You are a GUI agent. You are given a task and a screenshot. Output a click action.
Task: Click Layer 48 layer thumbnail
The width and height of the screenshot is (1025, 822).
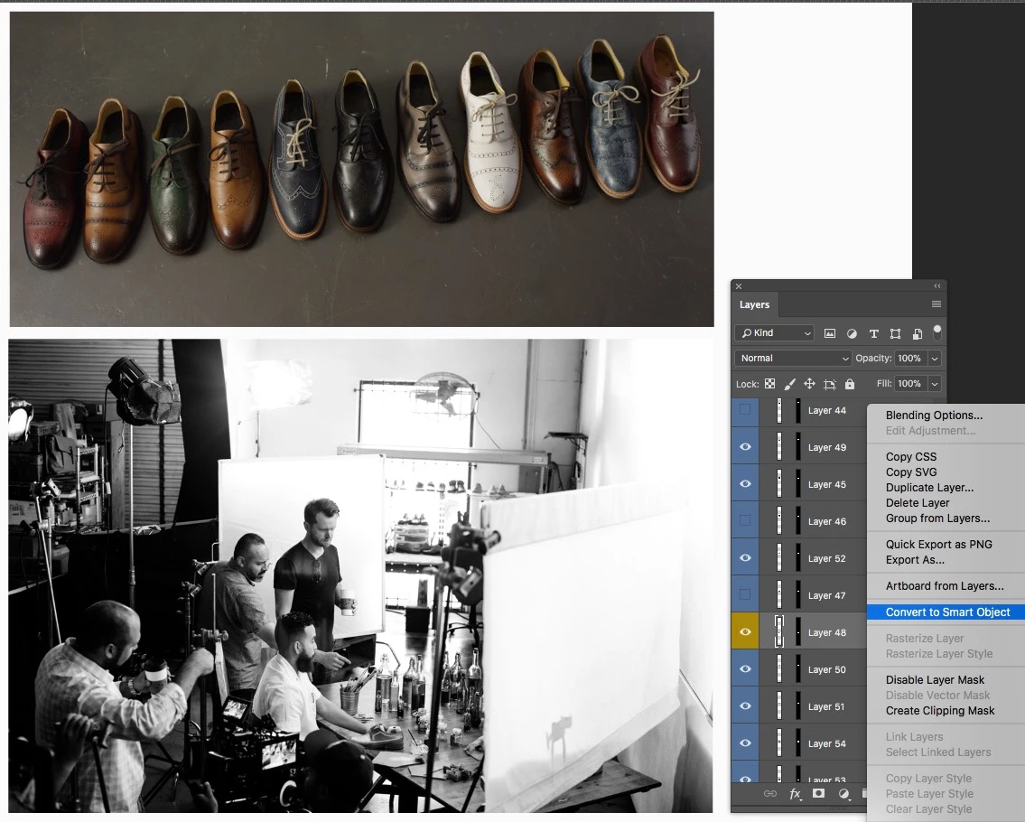coord(779,631)
